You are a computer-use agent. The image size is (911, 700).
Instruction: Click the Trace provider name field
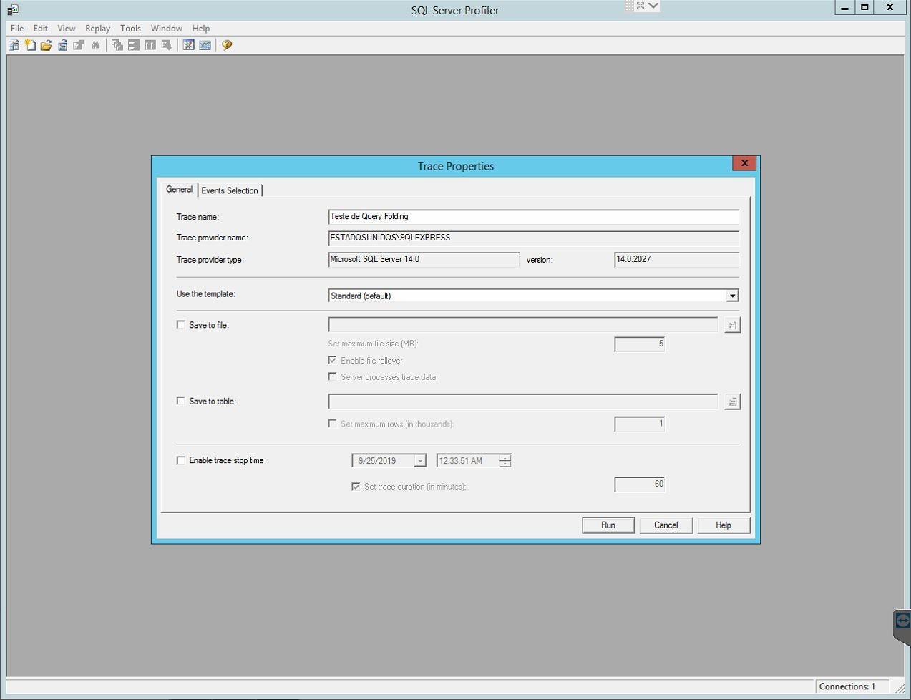pos(533,238)
